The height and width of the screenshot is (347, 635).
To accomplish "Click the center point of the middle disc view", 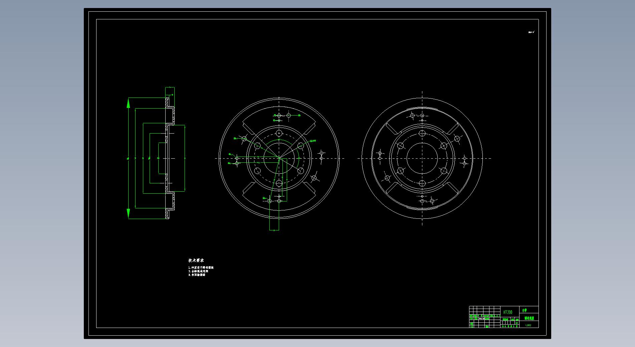I will 279,158.
